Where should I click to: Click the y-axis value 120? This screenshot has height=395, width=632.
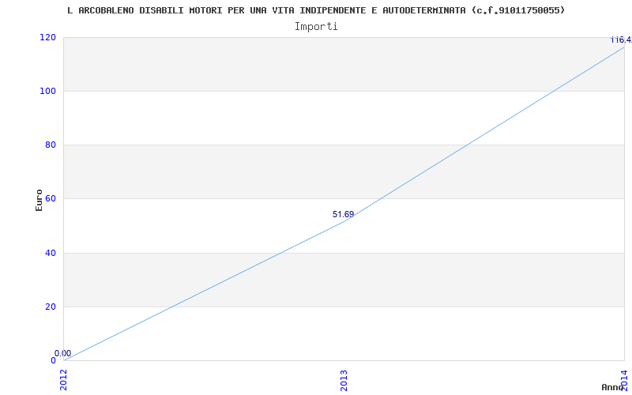[x=47, y=37]
